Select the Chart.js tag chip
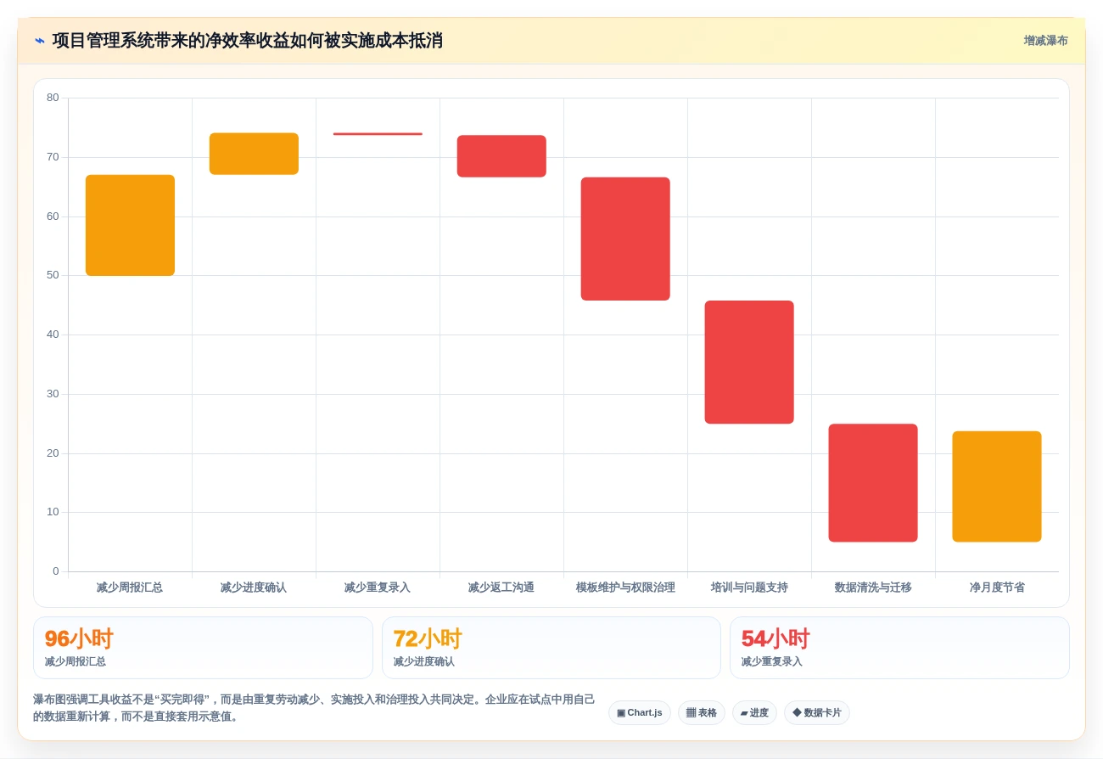Screen dimensions: 1103x759 click(640, 712)
